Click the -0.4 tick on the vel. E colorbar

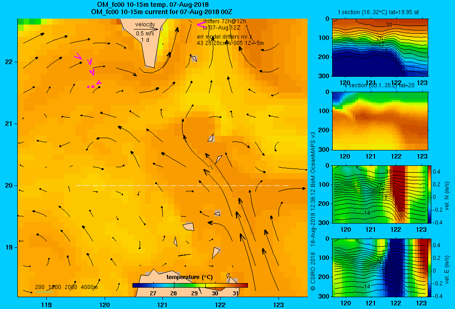(x=437, y=296)
